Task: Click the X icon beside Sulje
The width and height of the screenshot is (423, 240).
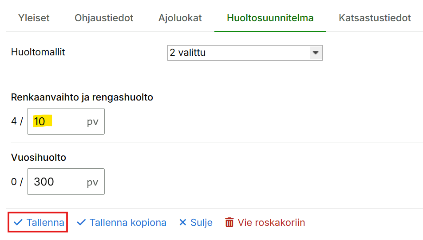Action: [x=182, y=222]
